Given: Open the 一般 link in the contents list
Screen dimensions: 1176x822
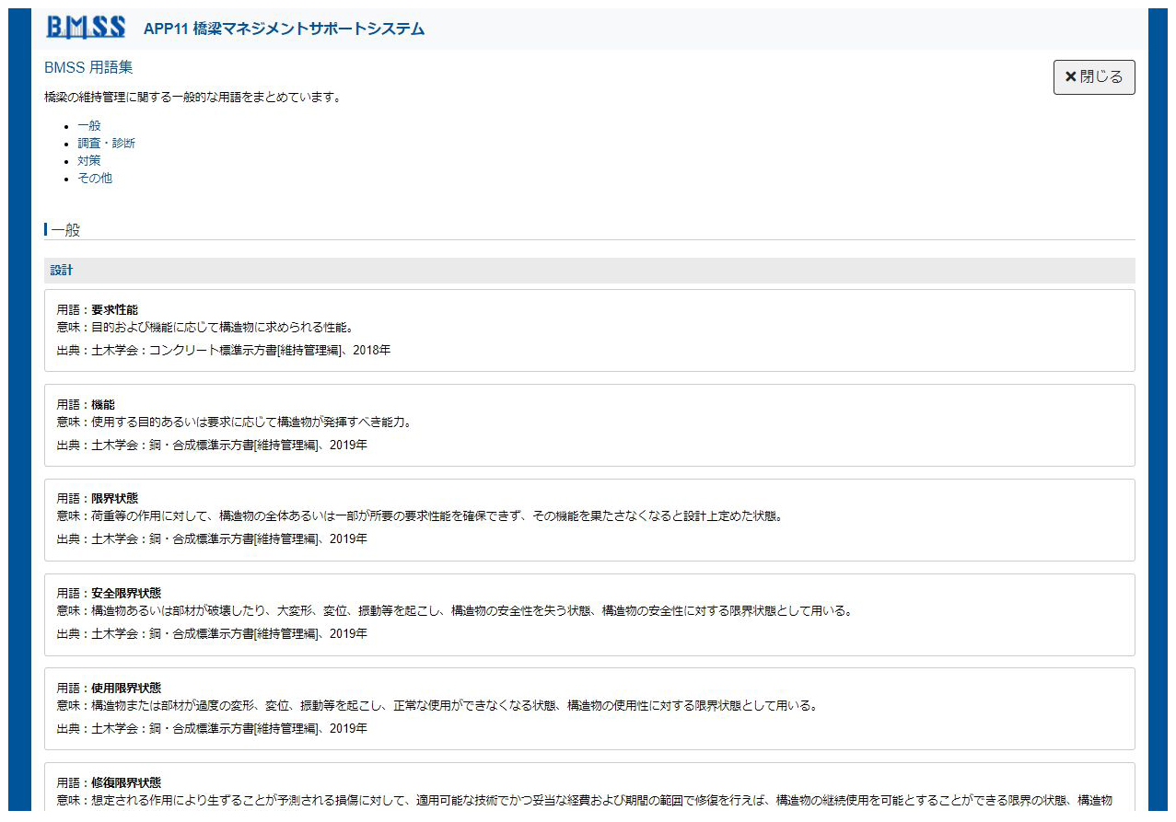Looking at the screenshot, I should pos(89,126).
